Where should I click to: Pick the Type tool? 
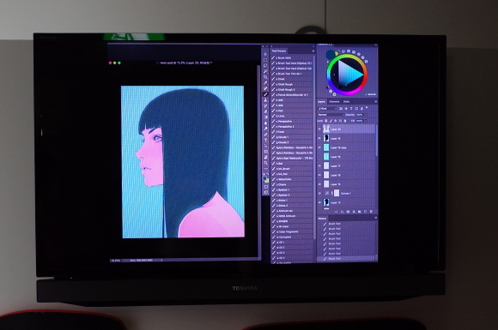265,140
